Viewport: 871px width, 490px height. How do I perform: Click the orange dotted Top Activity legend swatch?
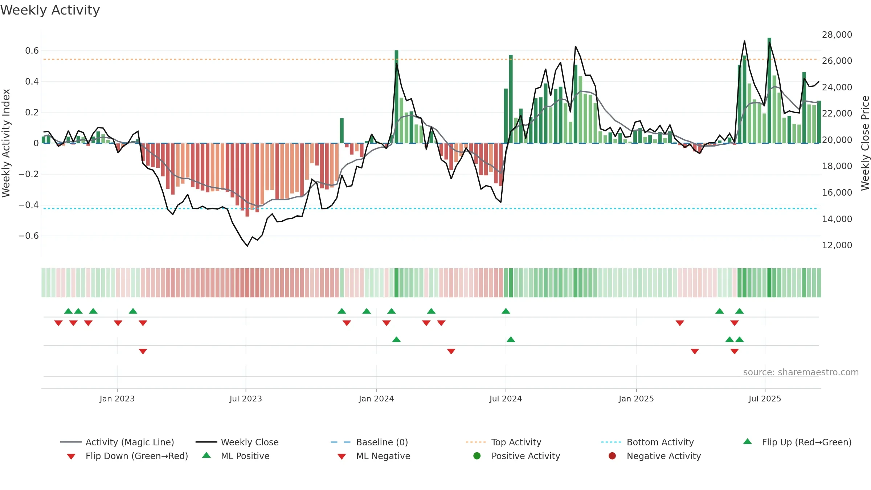[x=476, y=442]
